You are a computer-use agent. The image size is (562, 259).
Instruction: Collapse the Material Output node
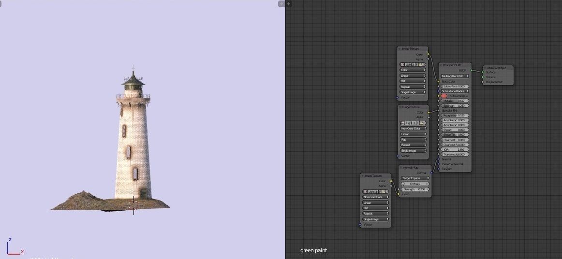[485, 68]
